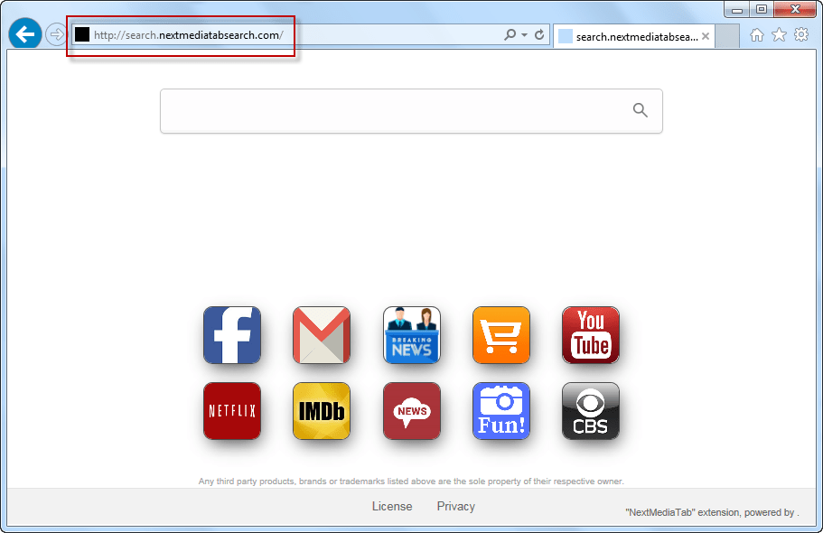Screen dimensions: 823x533
Task: Open the orange shopping cart tile
Action: click(501, 335)
